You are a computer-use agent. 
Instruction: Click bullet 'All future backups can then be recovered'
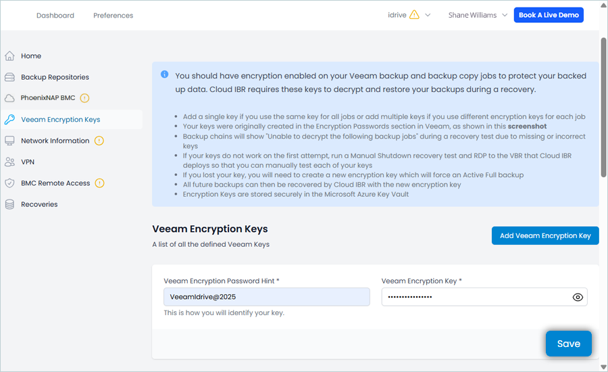click(x=322, y=185)
